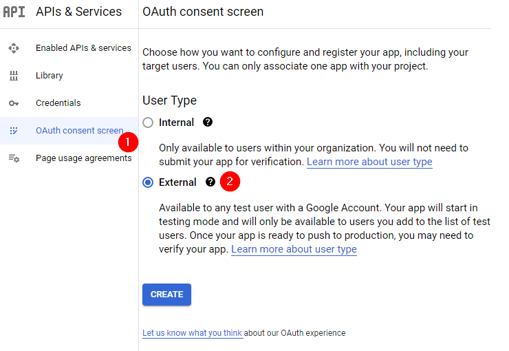Select the Internal user type radio button
Screen dimensions: 509x351
pos(148,123)
